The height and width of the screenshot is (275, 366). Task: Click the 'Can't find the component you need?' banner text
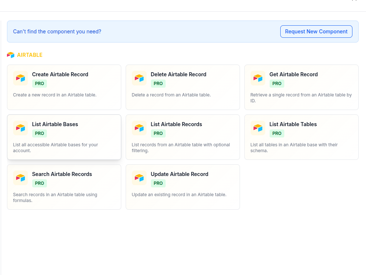(x=57, y=32)
